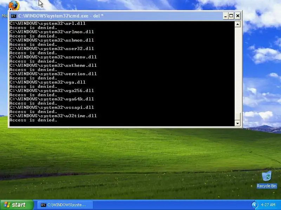Click the line C:\WINDOWS\system32\usbmon.dll
The image size is (281, 210).
[52, 40]
